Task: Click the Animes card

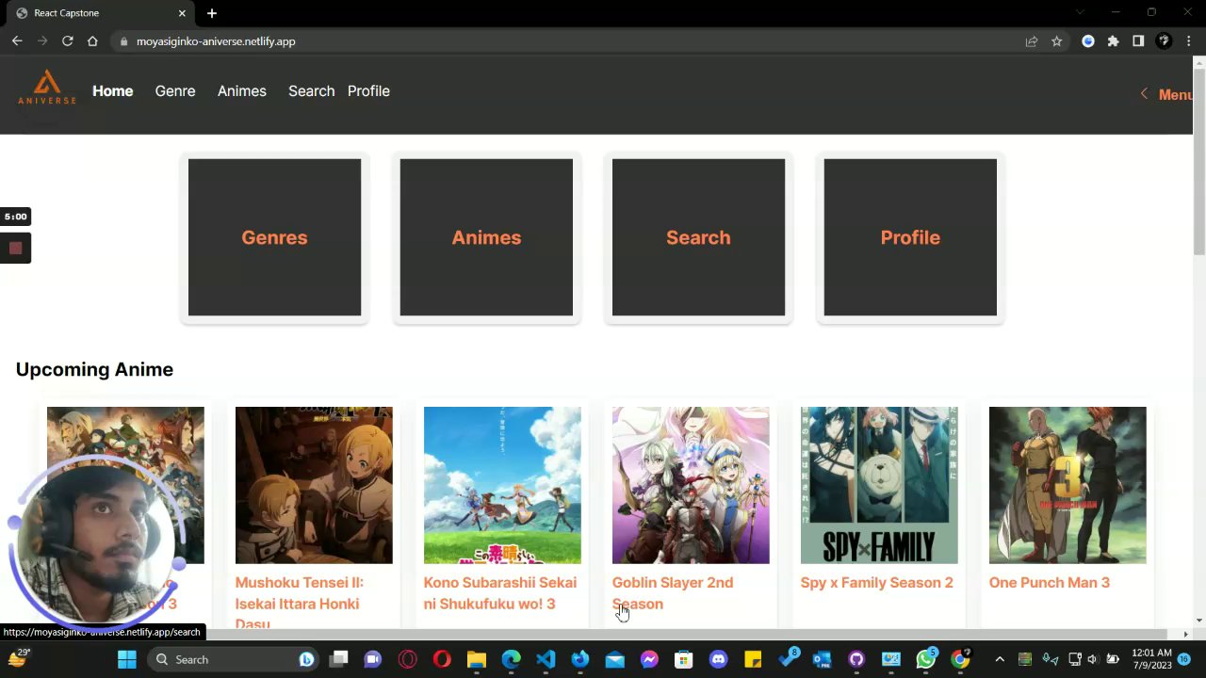Action: coord(486,237)
